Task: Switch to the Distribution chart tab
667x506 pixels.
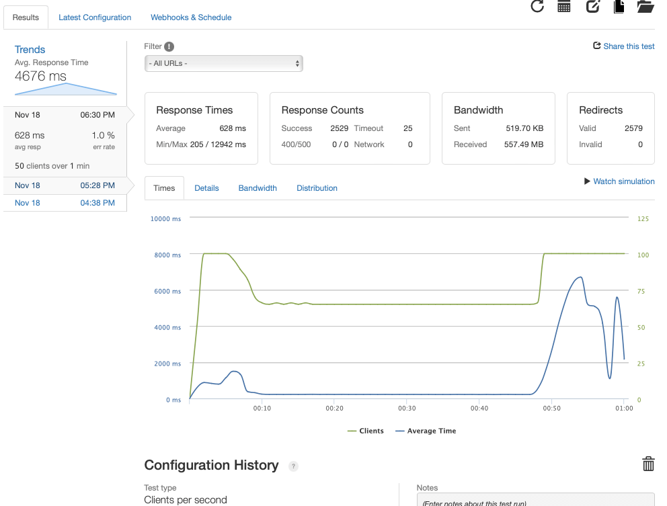Action: point(317,188)
